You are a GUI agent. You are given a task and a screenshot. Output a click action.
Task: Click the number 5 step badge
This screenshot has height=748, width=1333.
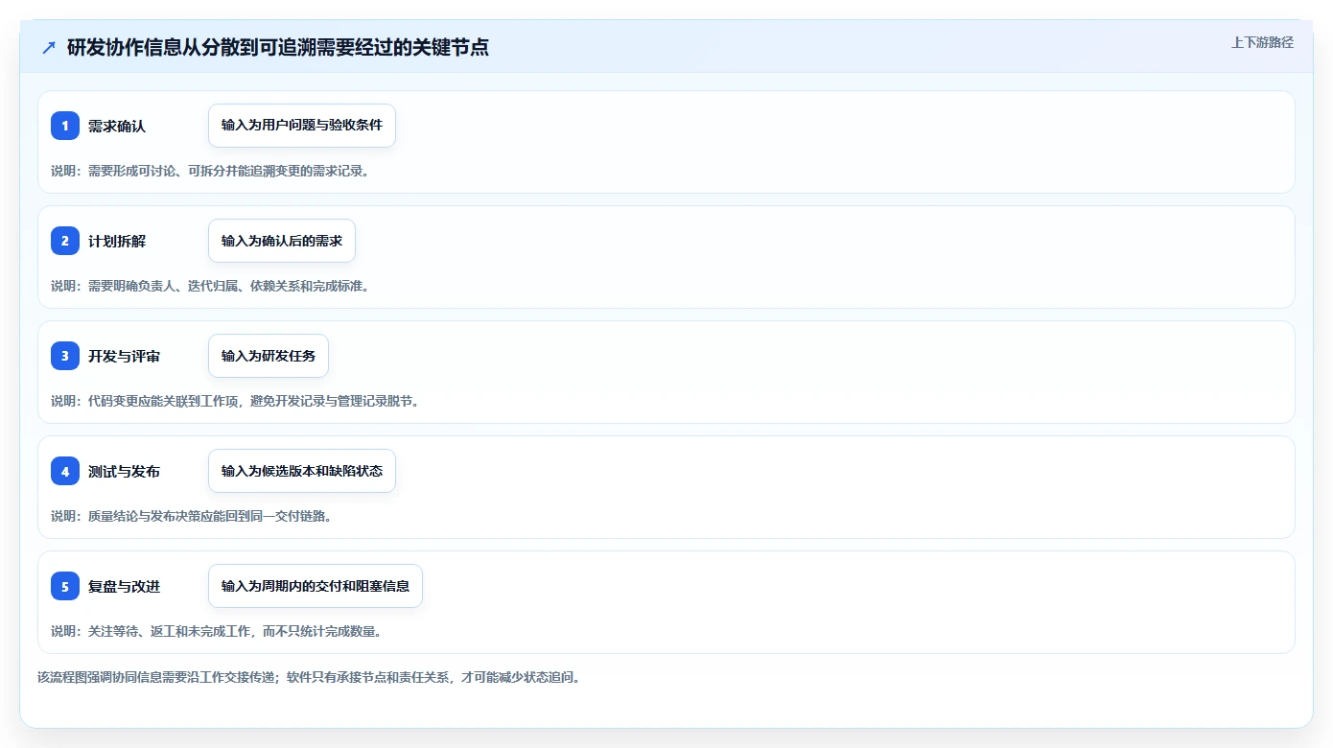point(65,586)
